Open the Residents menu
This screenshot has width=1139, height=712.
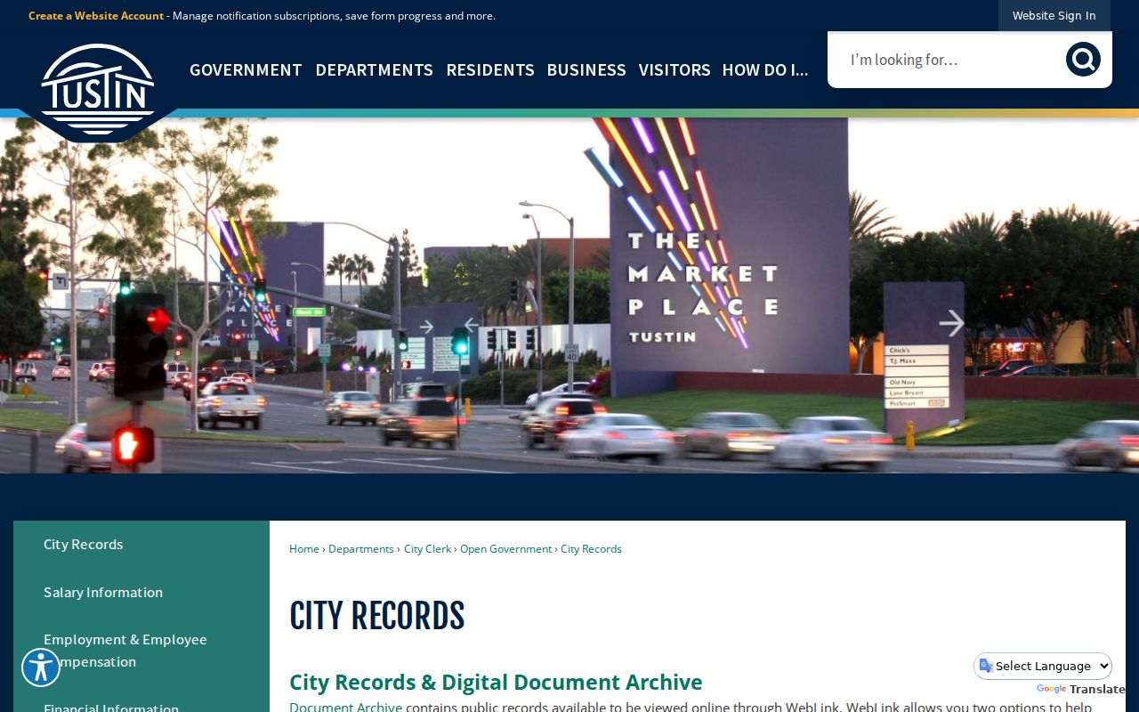pos(490,69)
